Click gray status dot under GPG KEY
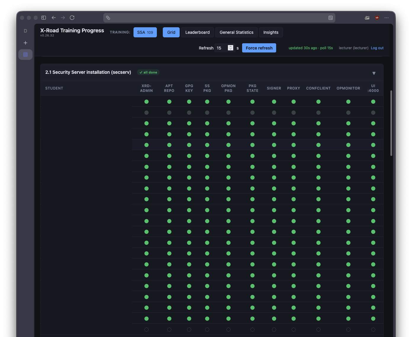This screenshot has height=337, width=412. tap(189, 113)
